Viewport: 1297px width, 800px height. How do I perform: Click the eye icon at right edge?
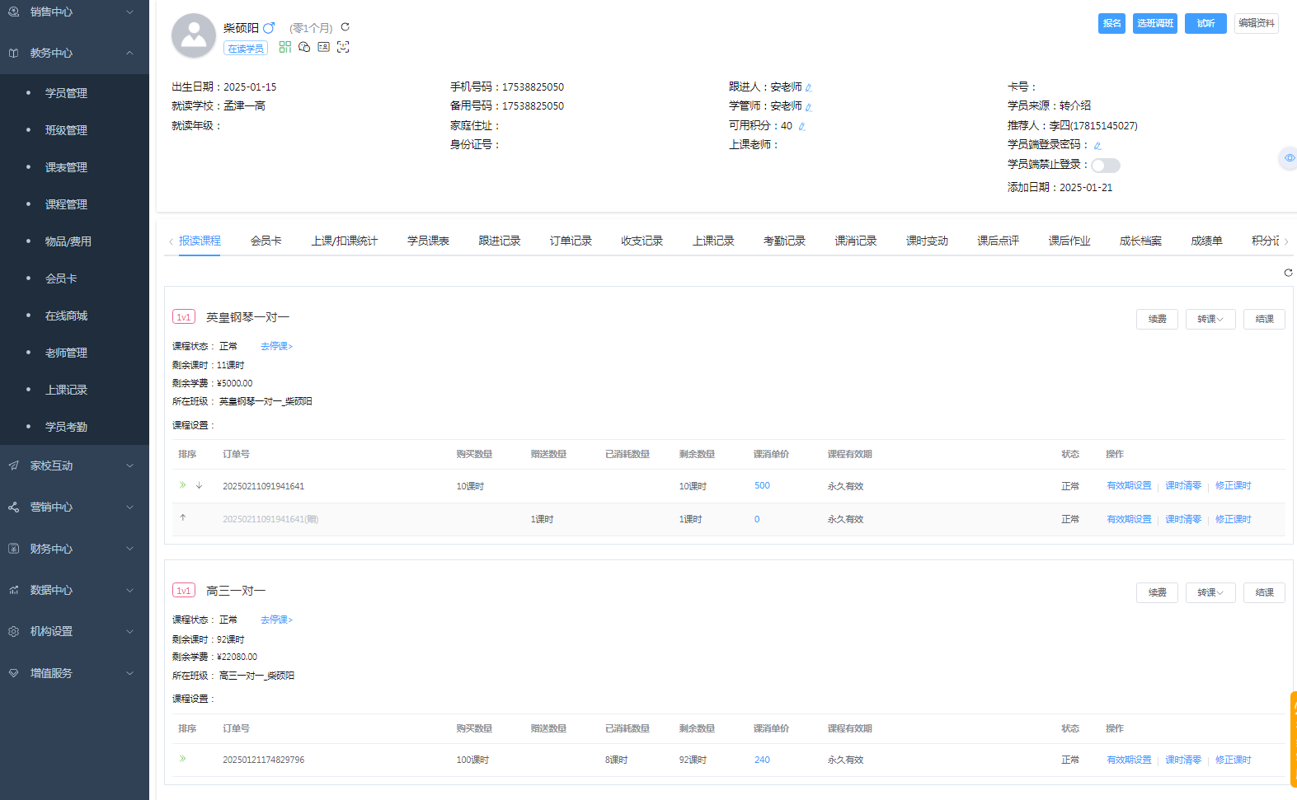(1290, 157)
